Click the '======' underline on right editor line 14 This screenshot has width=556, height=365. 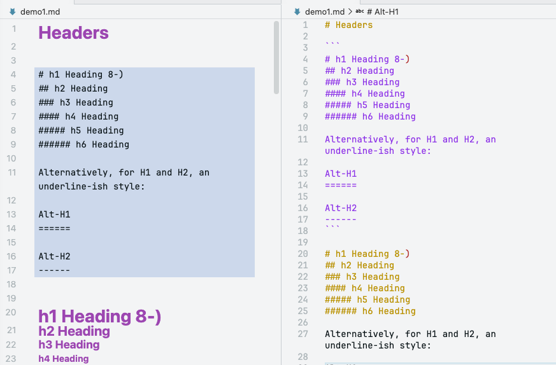coord(341,185)
